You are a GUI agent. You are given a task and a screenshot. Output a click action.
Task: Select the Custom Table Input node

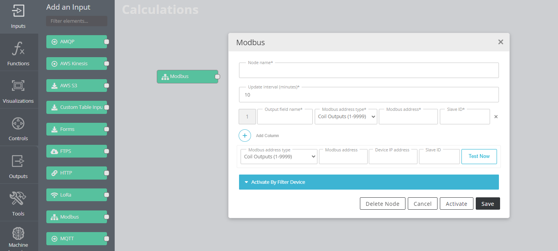(x=76, y=107)
